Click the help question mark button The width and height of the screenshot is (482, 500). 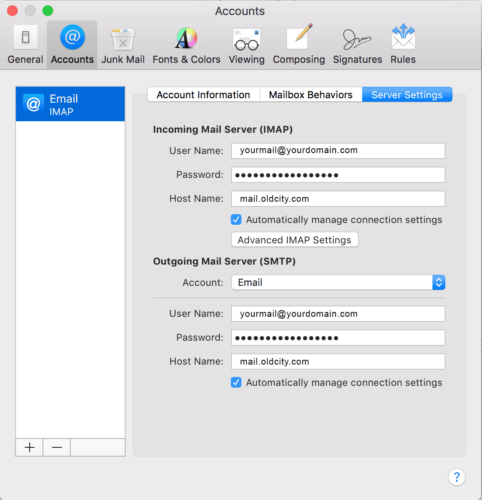click(456, 477)
